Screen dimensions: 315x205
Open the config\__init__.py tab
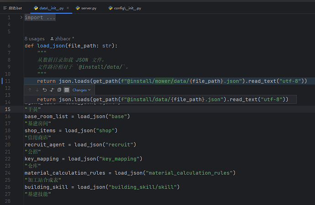pos(125,8)
